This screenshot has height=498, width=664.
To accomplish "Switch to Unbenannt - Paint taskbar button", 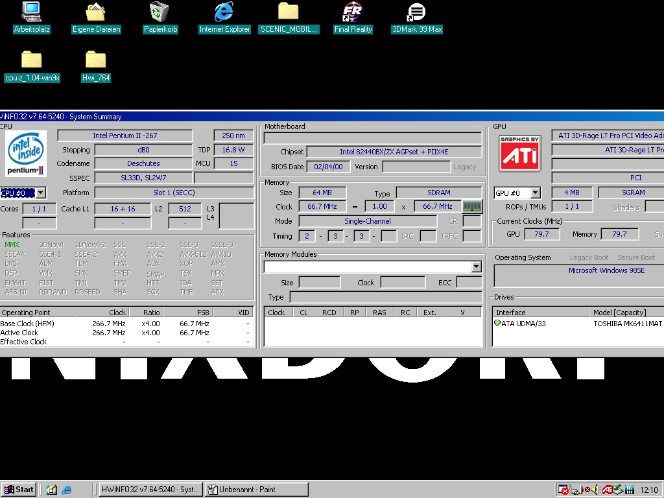I will (x=257, y=490).
